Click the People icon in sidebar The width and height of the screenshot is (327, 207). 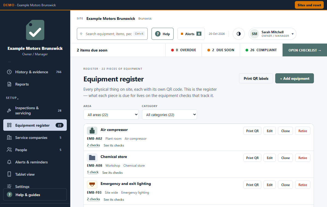click(9, 150)
